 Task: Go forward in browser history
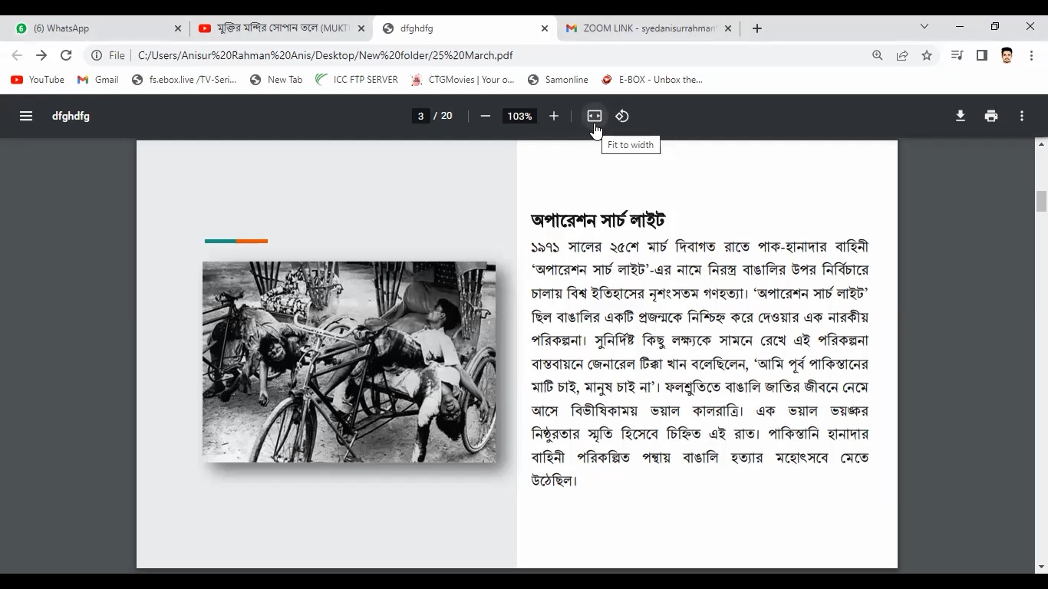coord(41,55)
